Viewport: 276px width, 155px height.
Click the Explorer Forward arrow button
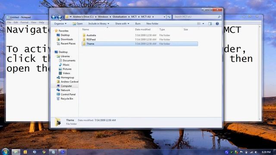click(60, 17)
